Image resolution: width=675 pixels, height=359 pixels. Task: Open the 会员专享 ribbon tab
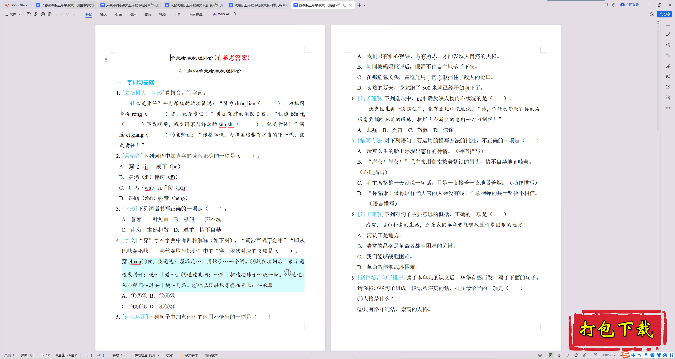pos(196,15)
